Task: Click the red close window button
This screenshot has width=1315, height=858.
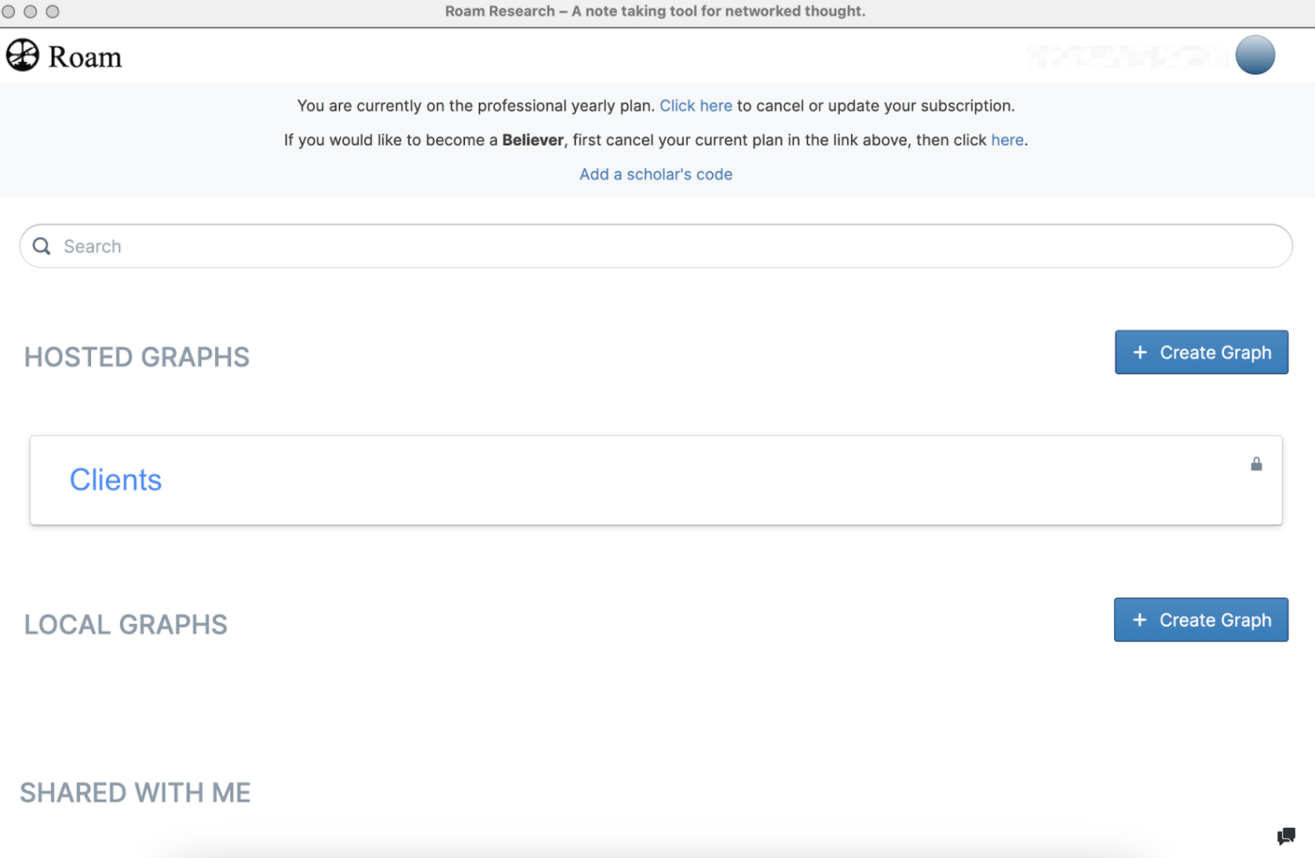Action: tap(8, 11)
